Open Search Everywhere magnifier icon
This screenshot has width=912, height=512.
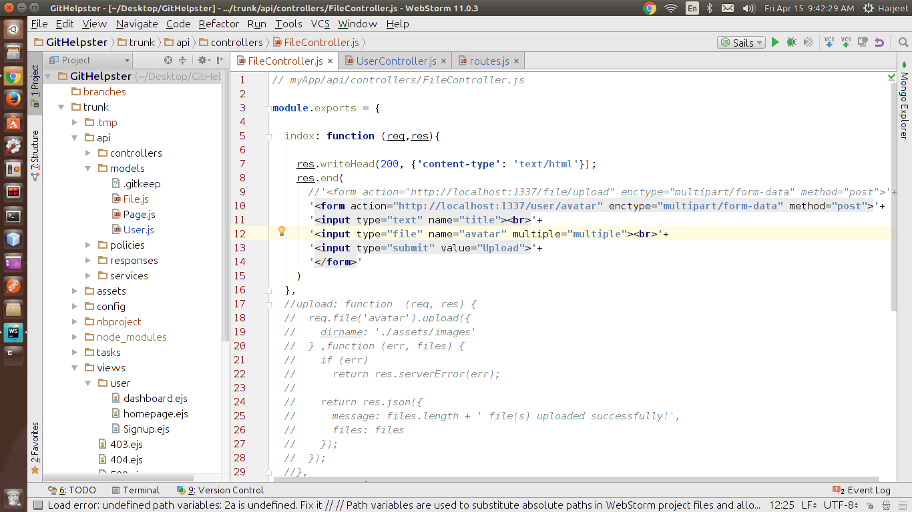pyautogui.click(x=902, y=42)
